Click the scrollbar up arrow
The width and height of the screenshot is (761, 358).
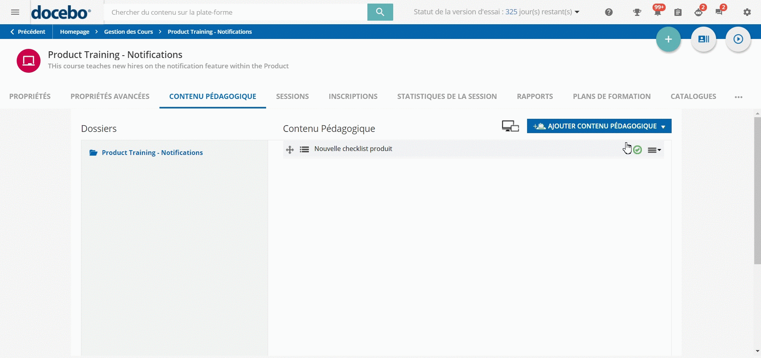point(757,114)
